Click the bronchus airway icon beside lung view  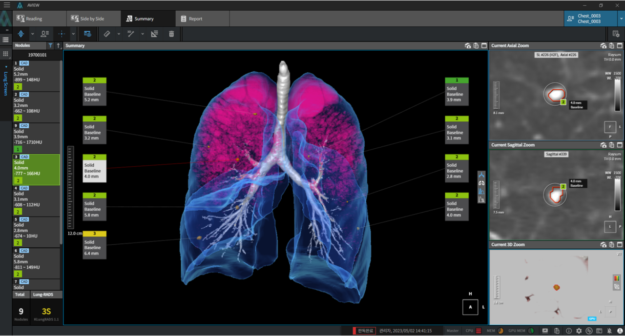tap(481, 175)
